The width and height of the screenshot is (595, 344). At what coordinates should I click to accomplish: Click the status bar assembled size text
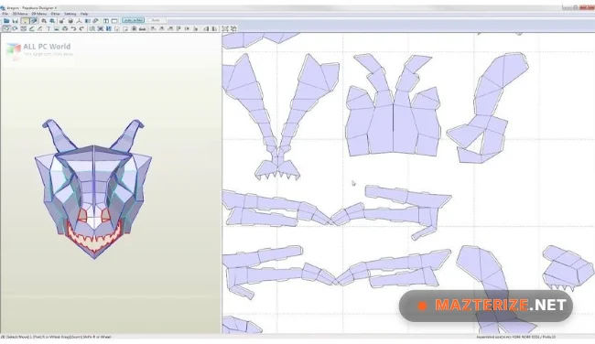tap(516, 337)
